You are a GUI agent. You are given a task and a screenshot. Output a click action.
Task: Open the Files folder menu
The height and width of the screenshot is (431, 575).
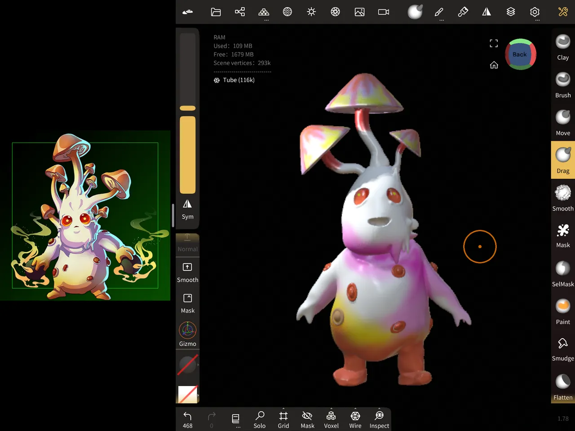coord(216,12)
